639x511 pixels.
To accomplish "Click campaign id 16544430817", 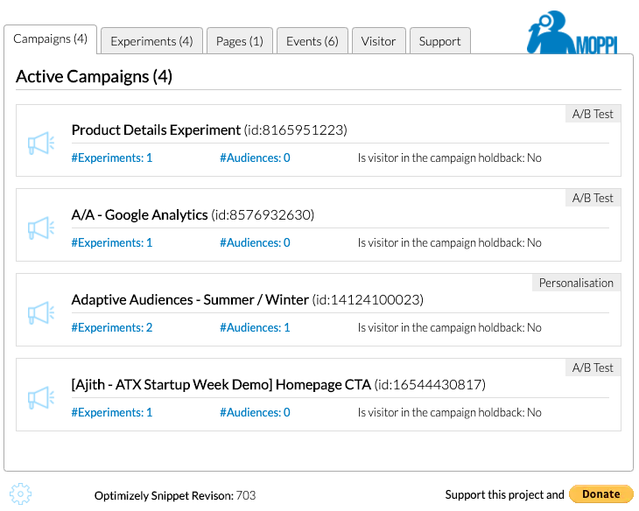I will 430,384.
